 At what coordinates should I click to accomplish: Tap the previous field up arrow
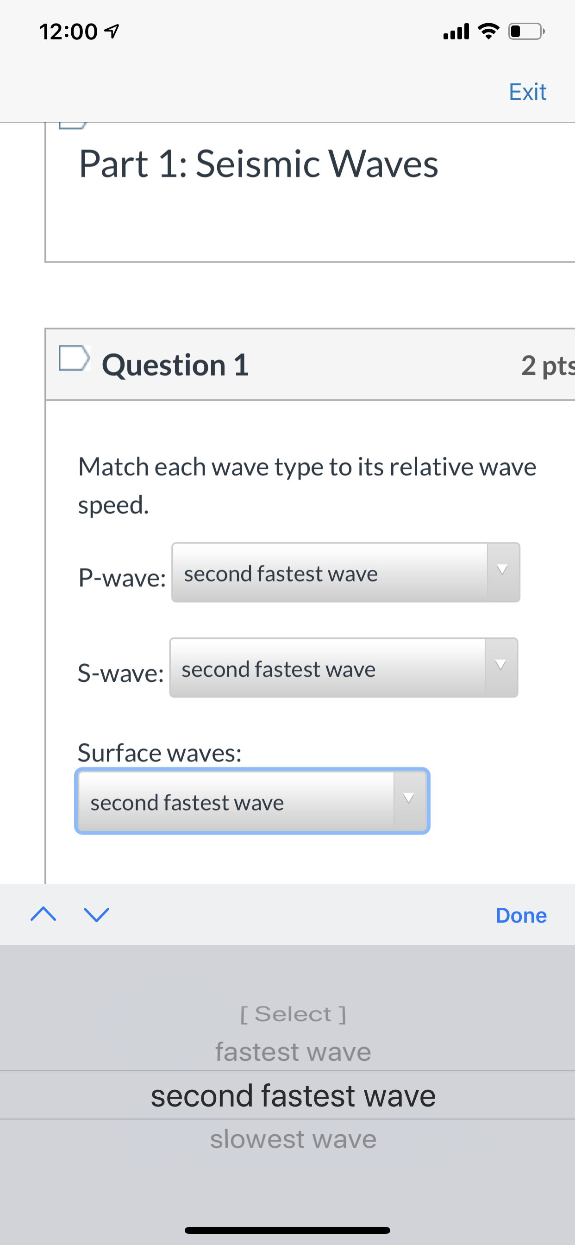click(x=44, y=914)
